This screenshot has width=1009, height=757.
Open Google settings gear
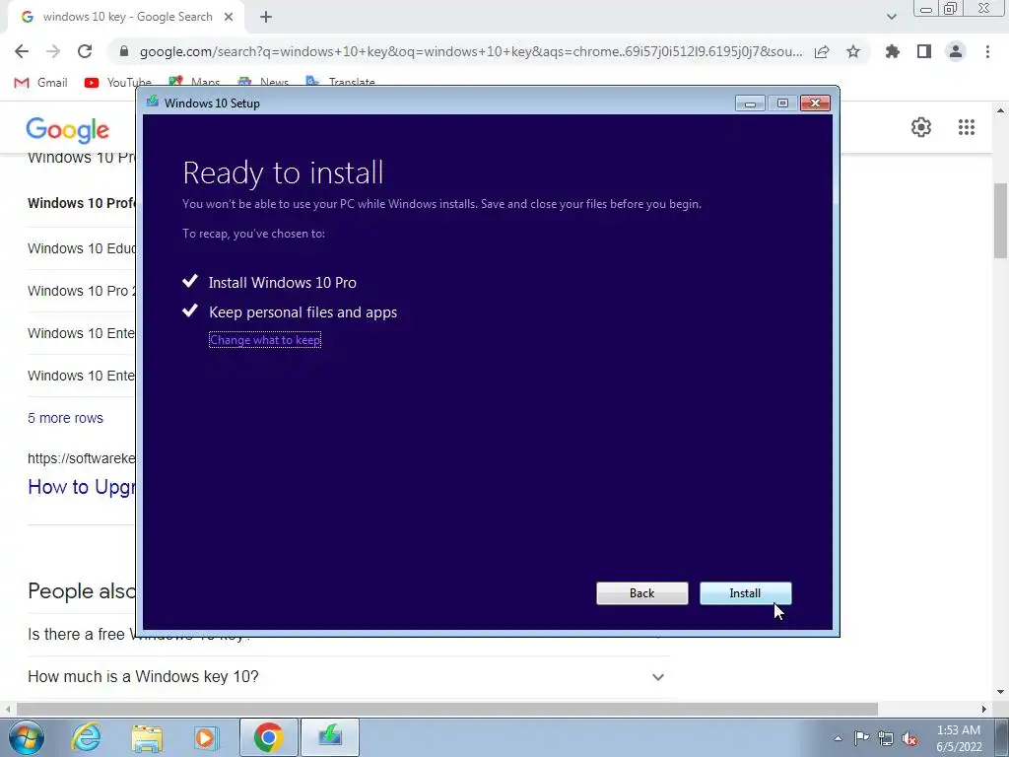(x=921, y=127)
